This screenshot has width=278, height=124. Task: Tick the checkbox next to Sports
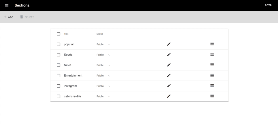click(x=58, y=55)
